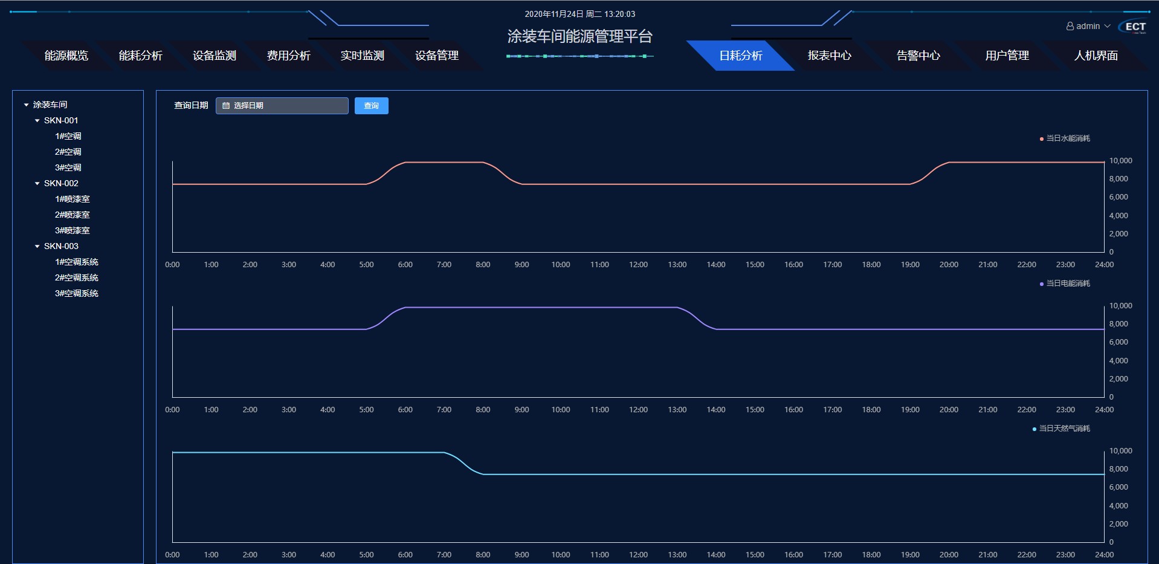Collapse the SKN-003 node arrow

click(x=37, y=247)
